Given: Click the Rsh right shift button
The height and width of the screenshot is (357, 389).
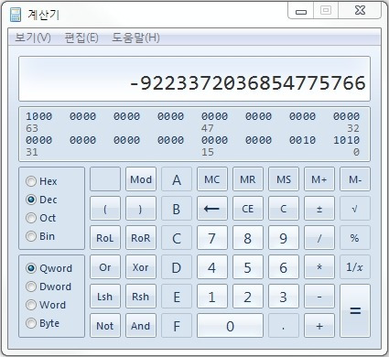Looking at the screenshot, I should coord(141,297).
